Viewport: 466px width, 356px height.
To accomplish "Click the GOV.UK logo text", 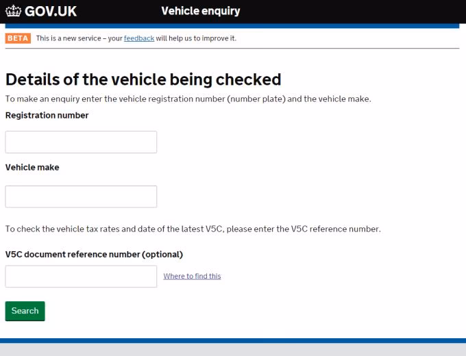I will pyautogui.click(x=51, y=11).
